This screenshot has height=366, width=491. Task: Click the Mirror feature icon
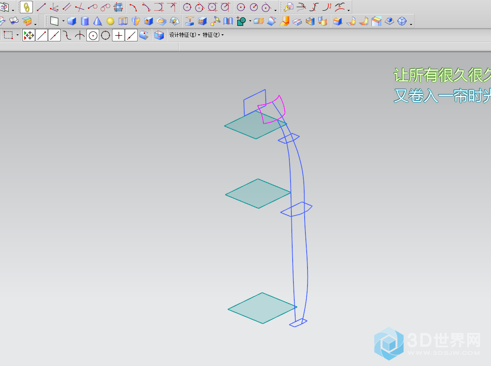(x=228, y=21)
